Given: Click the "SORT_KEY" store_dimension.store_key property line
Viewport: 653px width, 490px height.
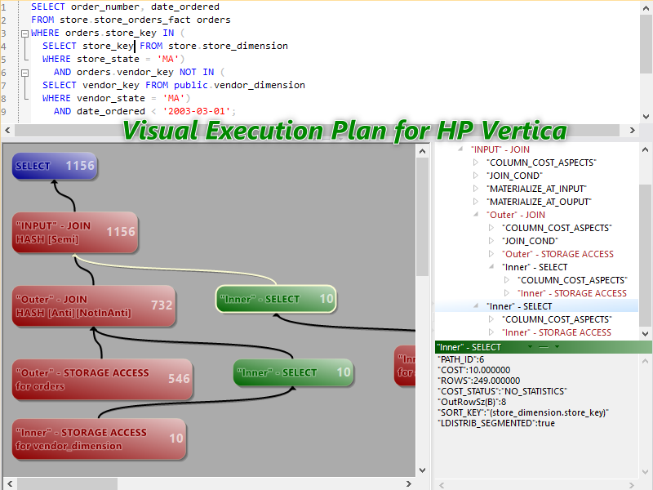Looking at the screenshot, I should click(x=523, y=412).
